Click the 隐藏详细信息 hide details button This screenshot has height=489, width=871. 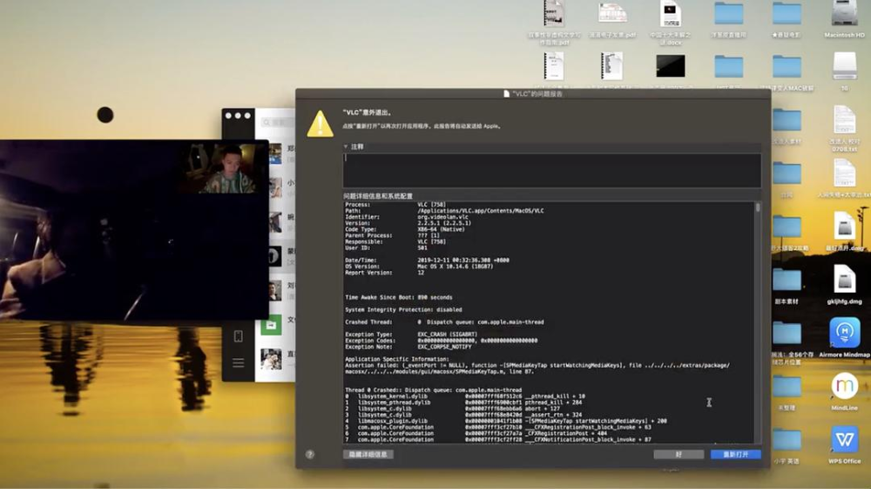pos(368,454)
